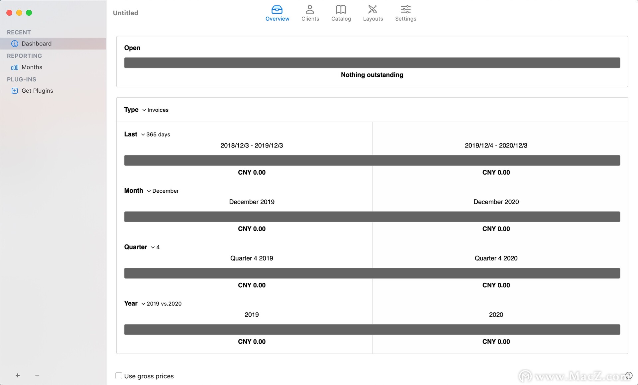Screen dimensions: 638x385
Task: Open the Year dropdown showing 2019 vs.2020
Action: (161, 304)
